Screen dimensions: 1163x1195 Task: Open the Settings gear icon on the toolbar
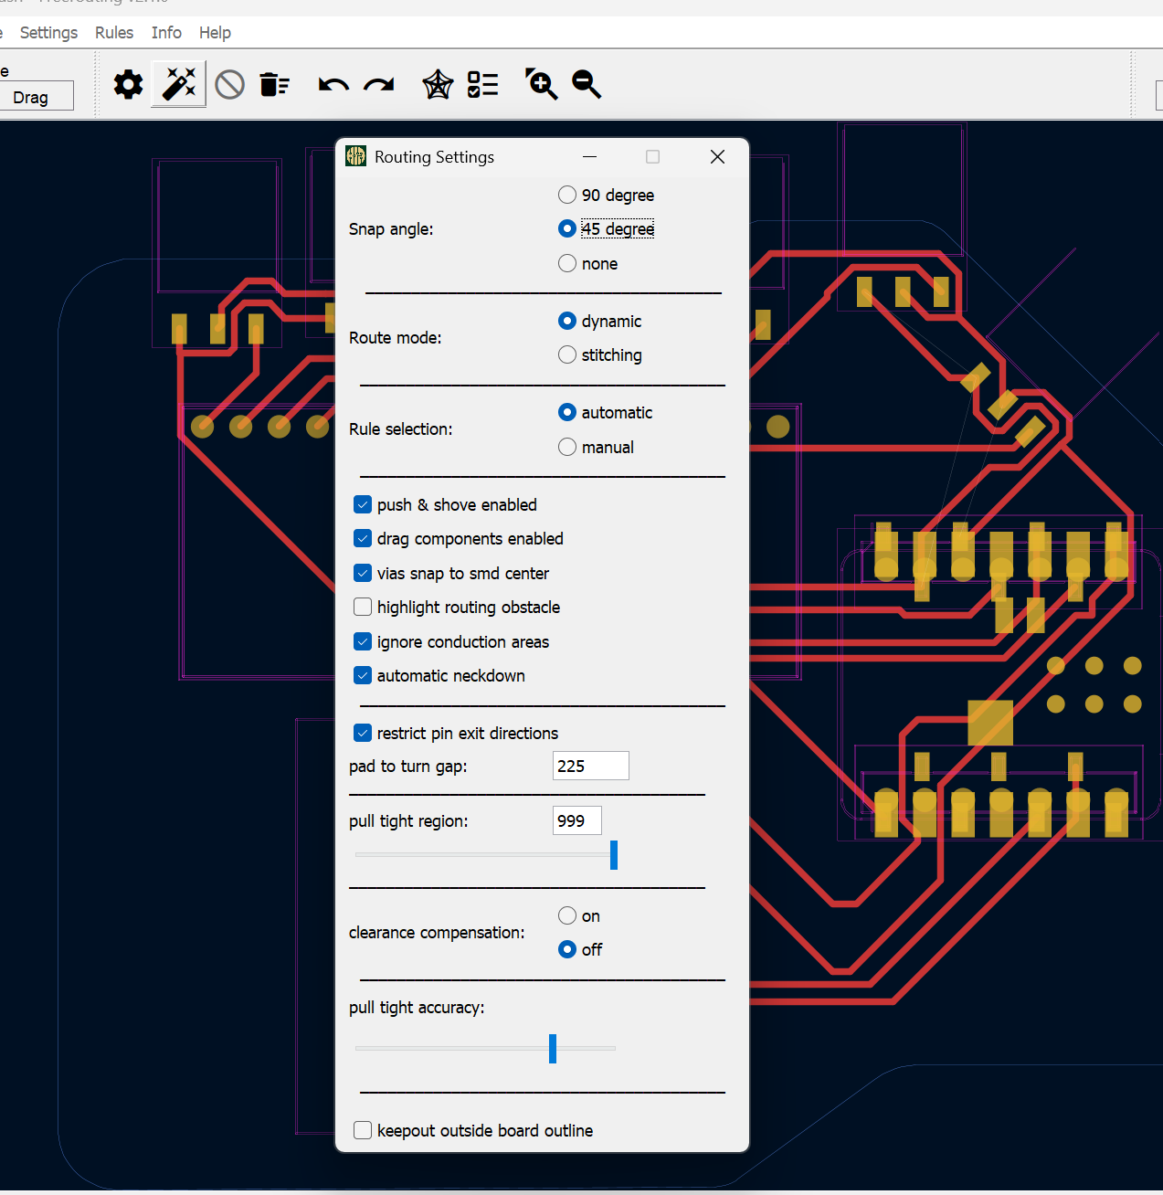[128, 84]
